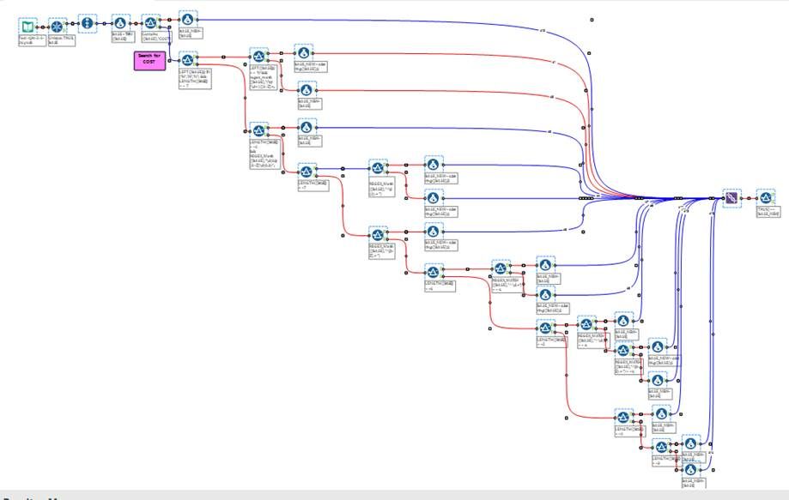Click the Filter tool beside the Search for COST box
The image size is (789, 500).
tap(188, 60)
